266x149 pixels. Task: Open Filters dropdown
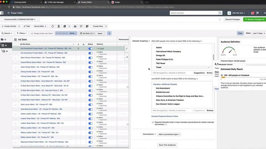22,33
